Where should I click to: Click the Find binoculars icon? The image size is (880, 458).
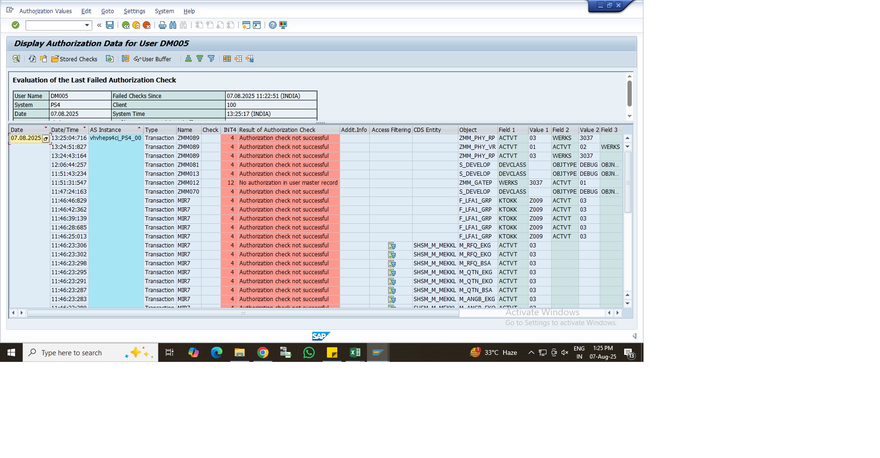pos(173,25)
